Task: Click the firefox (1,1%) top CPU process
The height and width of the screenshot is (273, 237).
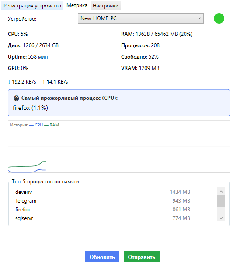Action: click(30, 108)
